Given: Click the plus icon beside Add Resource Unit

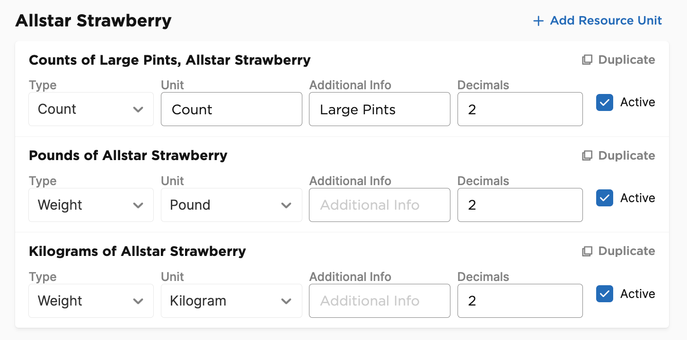Looking at the screenshot, I should 538,21.
